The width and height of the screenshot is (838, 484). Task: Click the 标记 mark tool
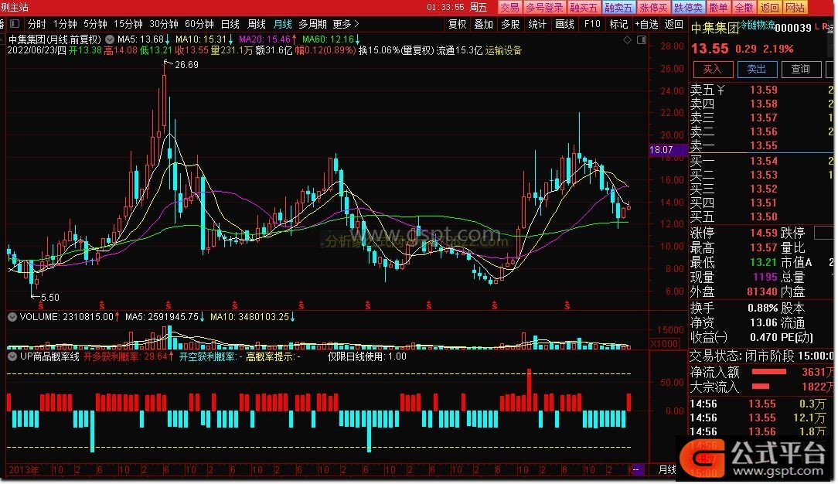click(x=619, y=24)
